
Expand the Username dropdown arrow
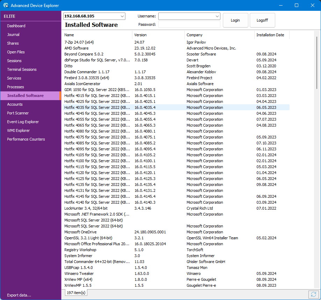217,16
